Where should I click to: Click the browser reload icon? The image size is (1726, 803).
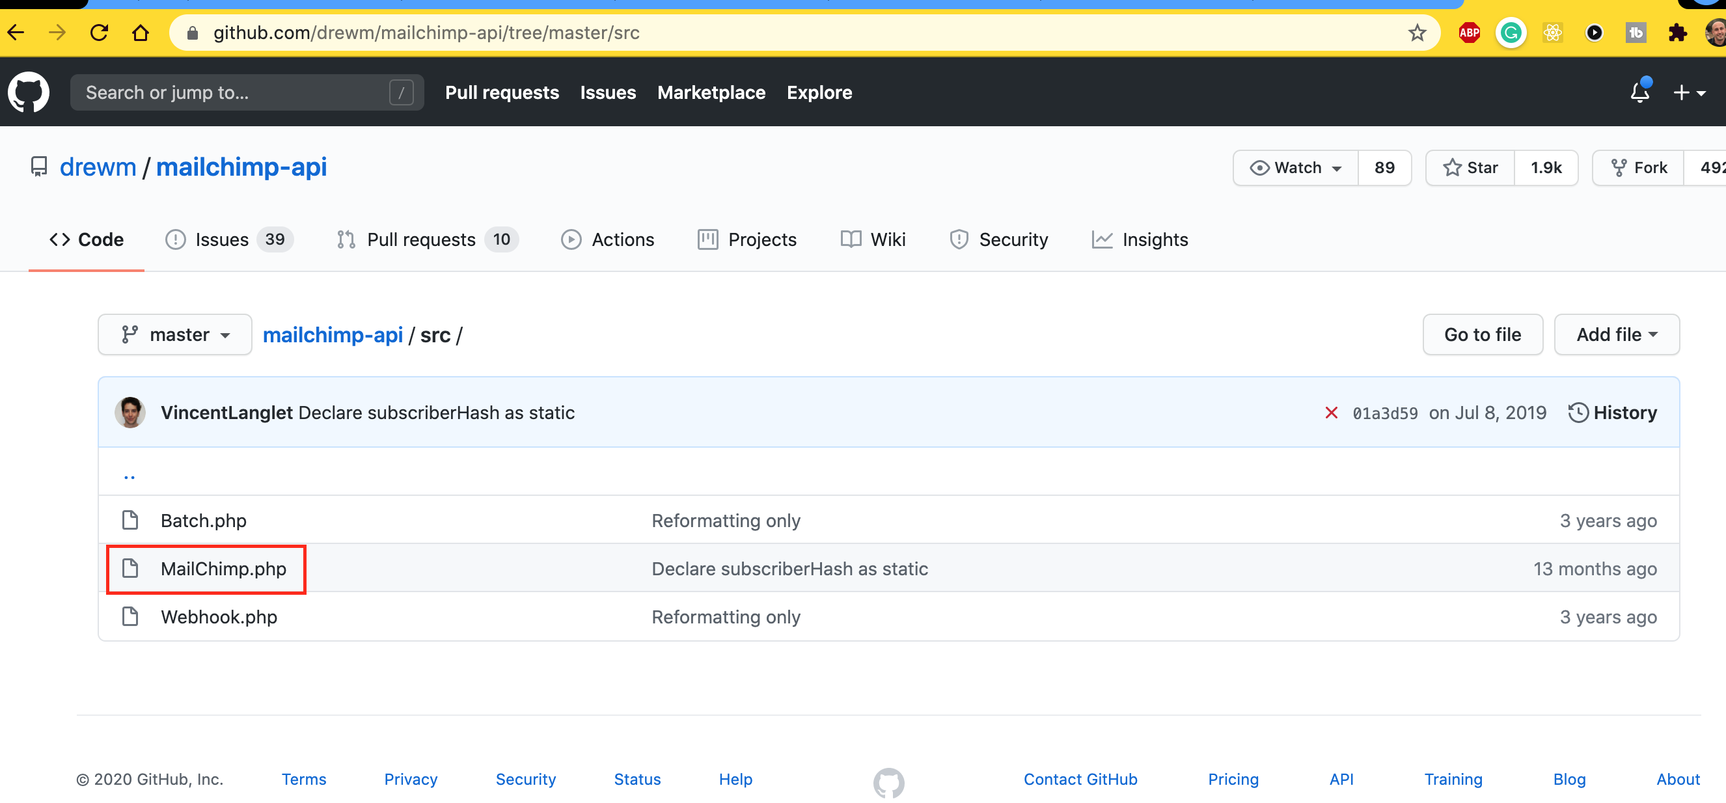point(99,33)
